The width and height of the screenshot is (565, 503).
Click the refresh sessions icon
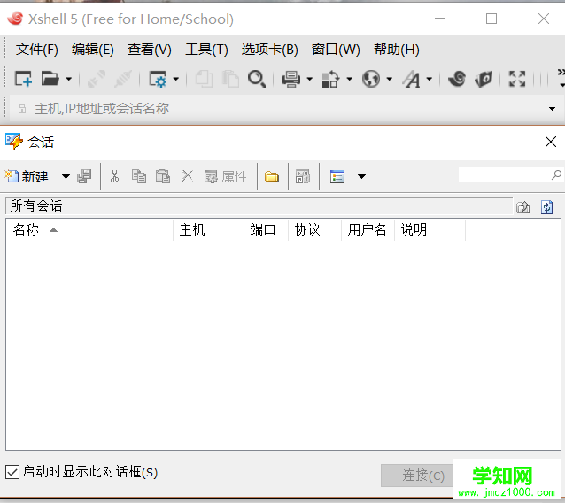point(547,207)
